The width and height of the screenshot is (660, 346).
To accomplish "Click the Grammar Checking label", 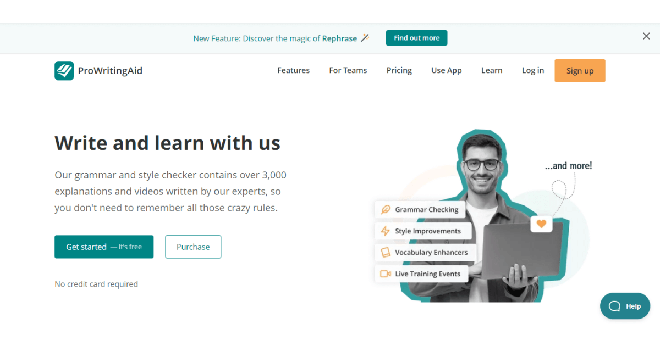I will (x=427, y=210).
